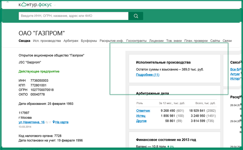The width and height of the screenshot is (243, 150).
Task: Click the Остаток суммы к взысканию line
Action: 170,69
